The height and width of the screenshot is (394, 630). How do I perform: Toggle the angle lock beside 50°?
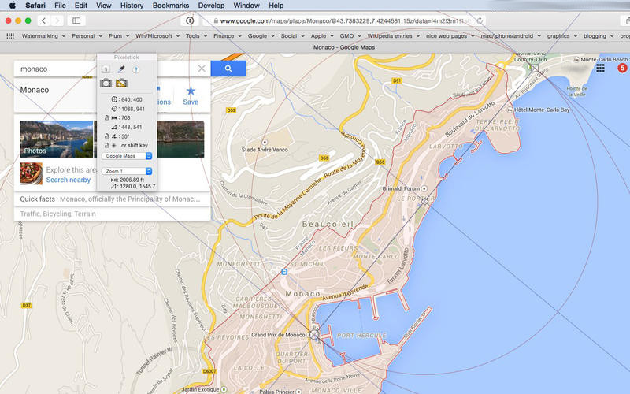click(x=107, y=136)
